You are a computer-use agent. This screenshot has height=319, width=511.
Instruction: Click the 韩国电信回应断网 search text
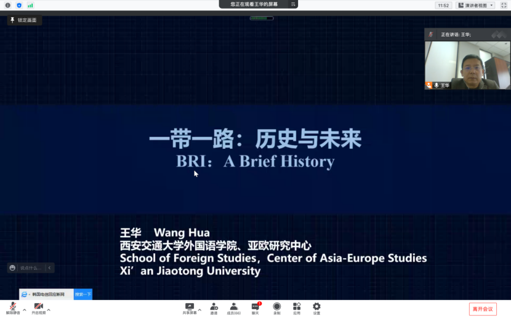pyautogui.click(x=48, y=294)
